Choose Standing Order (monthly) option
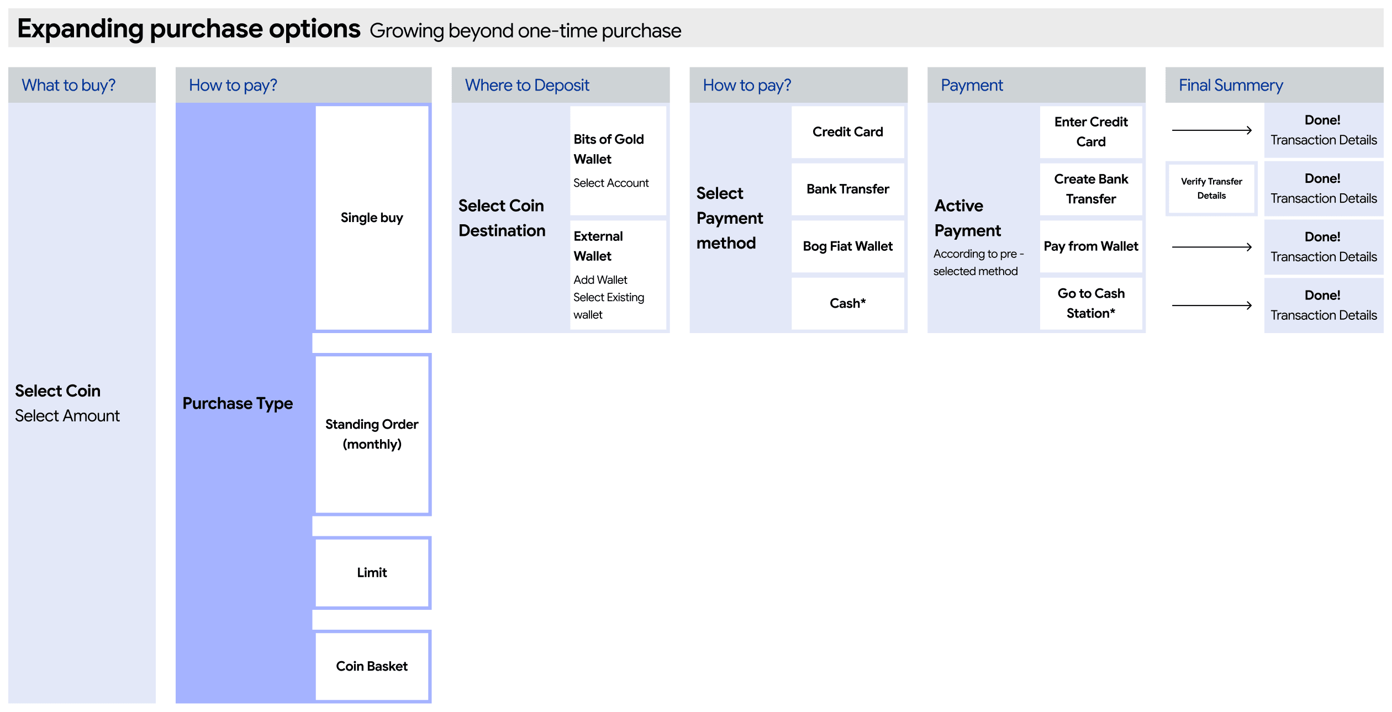This screenshot has width=1392, height=712. coord(372,434)
